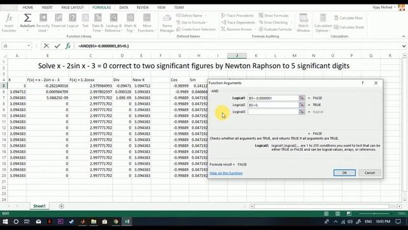Switch to the PAGE LAYOUT tab
This screenshot has width=408, height=230.
point(73,7)
